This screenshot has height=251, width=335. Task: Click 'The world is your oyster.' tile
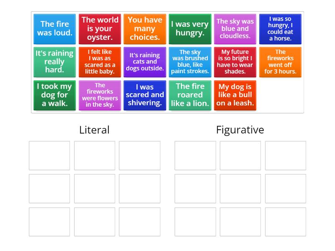[100, 29]
